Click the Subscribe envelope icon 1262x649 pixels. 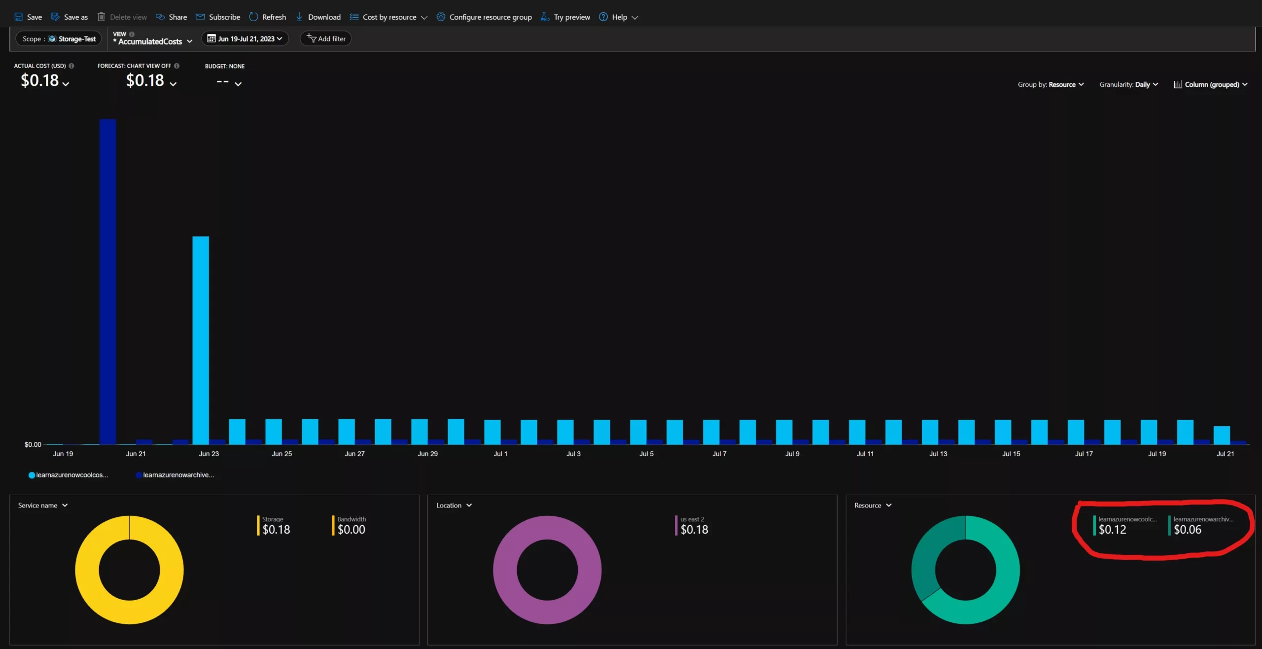[x=200, y=17]
